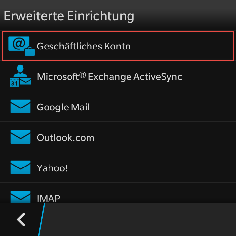
Task: Tap the Google Mail envelope icon
Action: [21, 106]
